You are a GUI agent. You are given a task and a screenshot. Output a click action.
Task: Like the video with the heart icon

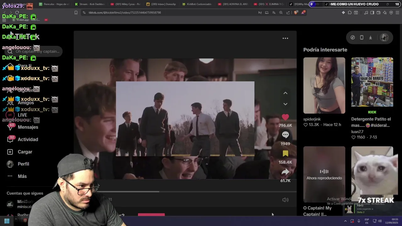pyautogui.click(x=285, y=117)
